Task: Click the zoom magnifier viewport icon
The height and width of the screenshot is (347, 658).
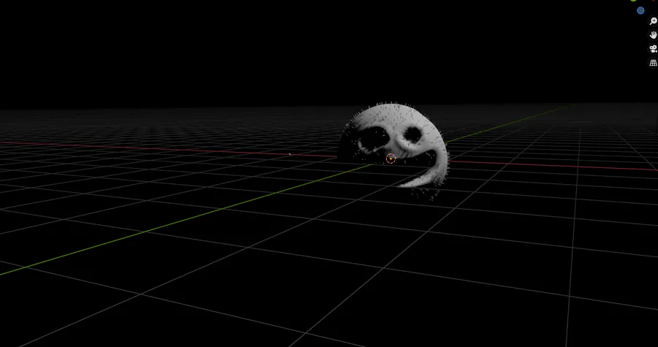Action: [x=653, y=21]
